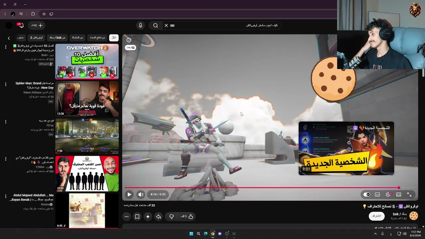Open Windows taskbar search
The height and width of the screenshot is (239, 425).
[x=199, y=234]
